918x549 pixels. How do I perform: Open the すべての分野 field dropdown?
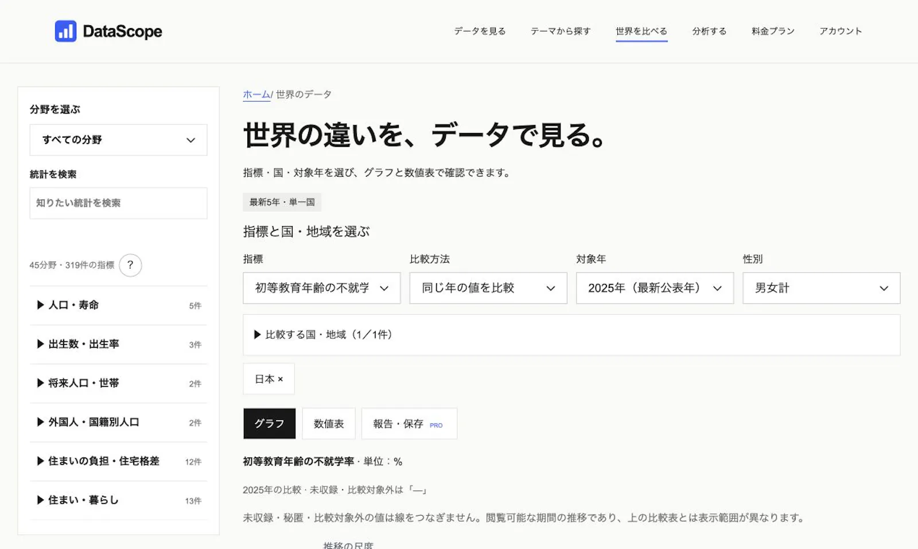click(118, 140)
